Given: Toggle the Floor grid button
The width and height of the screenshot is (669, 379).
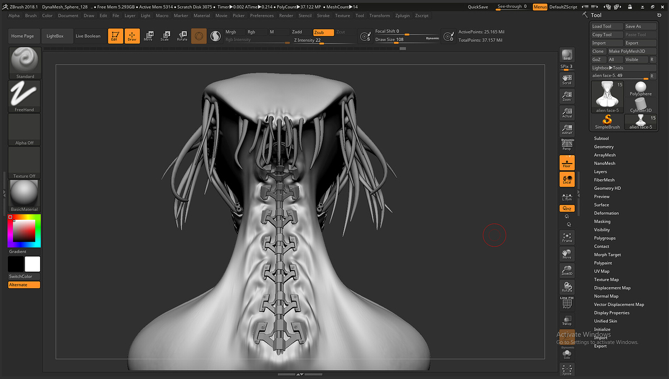Looking at the screenshot, I should point(567,163).
